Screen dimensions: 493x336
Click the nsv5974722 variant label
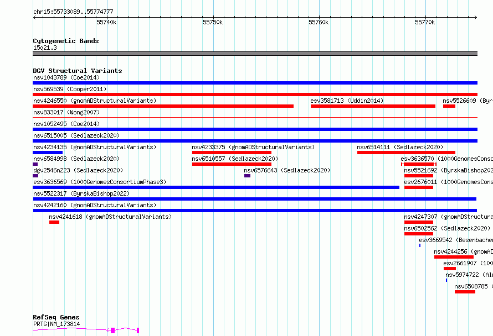(x=469, y=275)
